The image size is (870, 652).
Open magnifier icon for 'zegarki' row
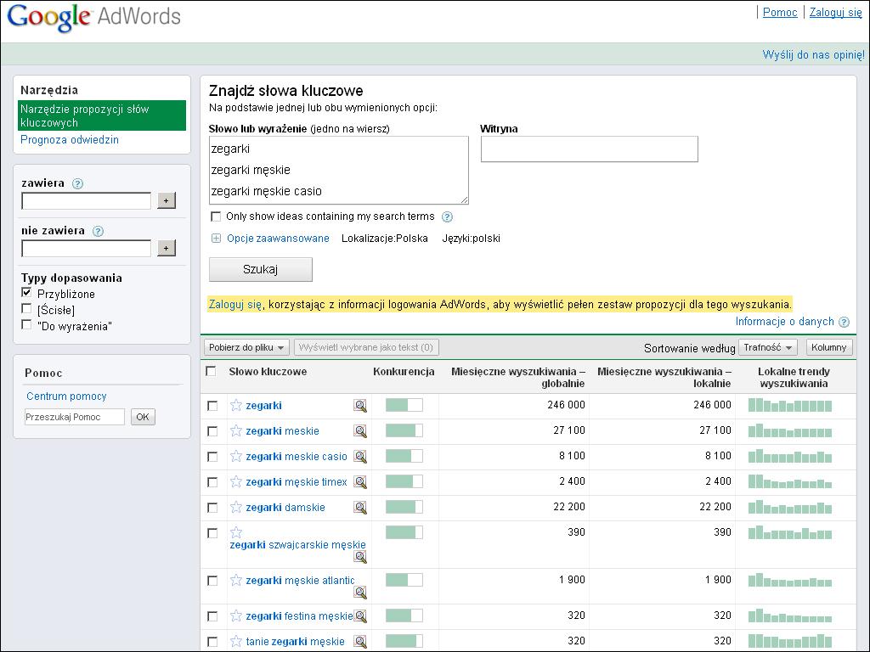[x=360, y=406]
